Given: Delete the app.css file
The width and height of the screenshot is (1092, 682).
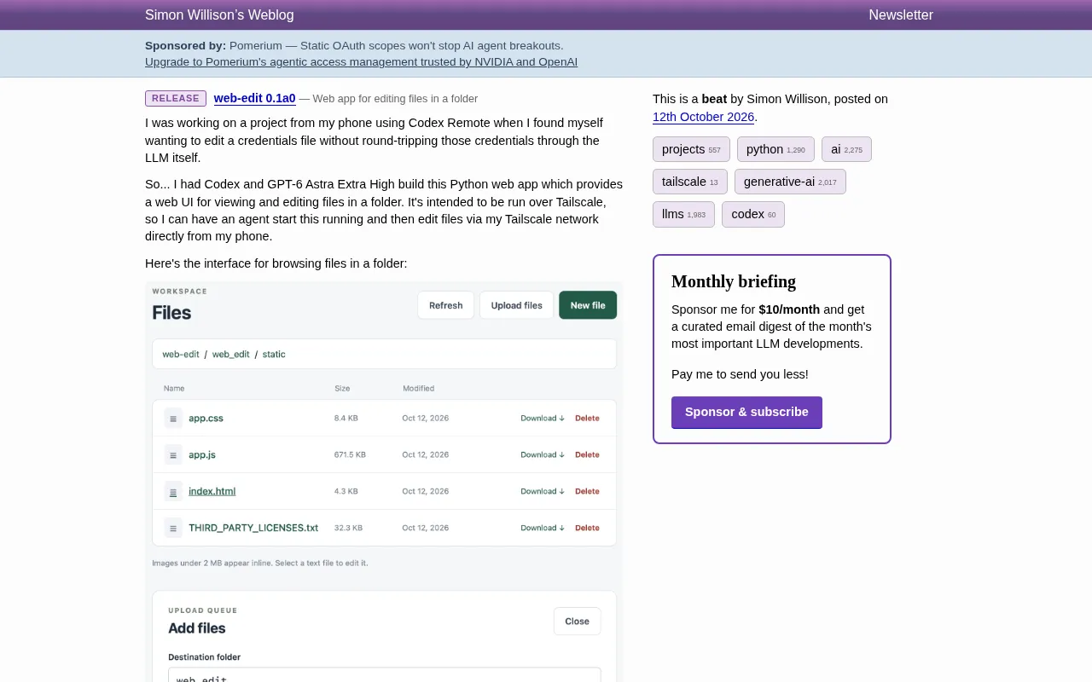Looking at the screenshot, I should tap(587, 419).
